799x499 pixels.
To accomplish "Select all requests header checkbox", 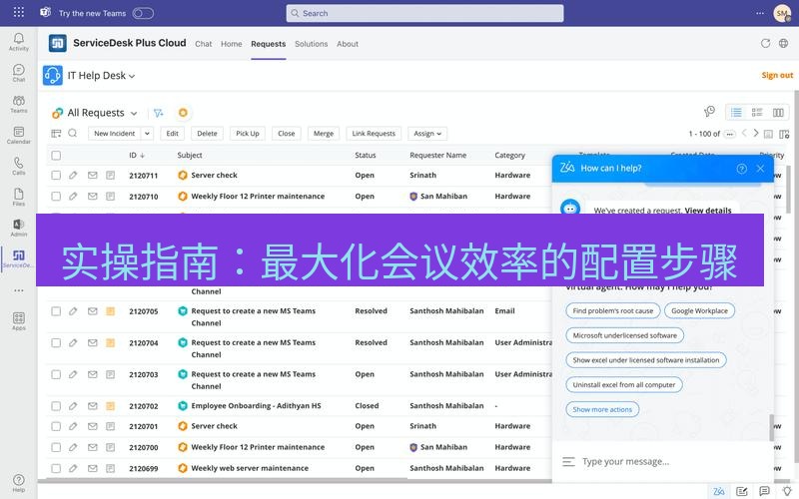I will coord(56,156).
